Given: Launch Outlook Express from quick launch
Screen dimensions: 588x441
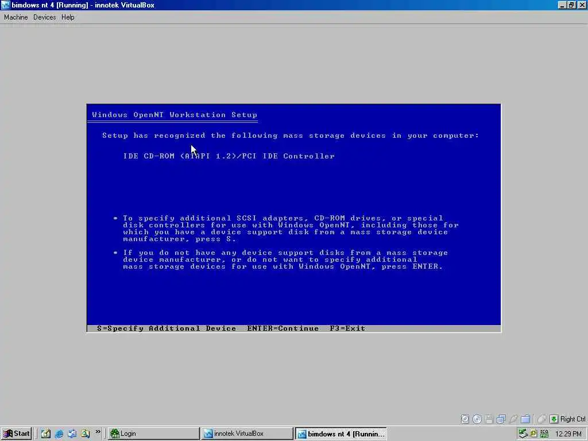Looking at the screenshot, I should click(x=72, y=434).
